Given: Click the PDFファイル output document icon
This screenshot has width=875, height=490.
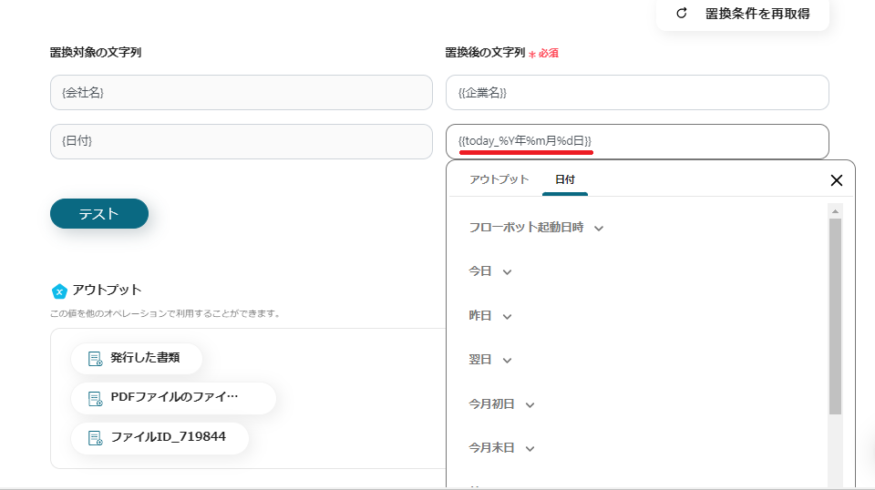Looking at the screenshot, I should point(95,398).
